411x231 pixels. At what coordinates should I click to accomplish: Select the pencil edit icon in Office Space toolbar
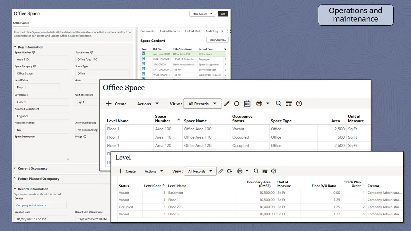click(x=227, y=103)
